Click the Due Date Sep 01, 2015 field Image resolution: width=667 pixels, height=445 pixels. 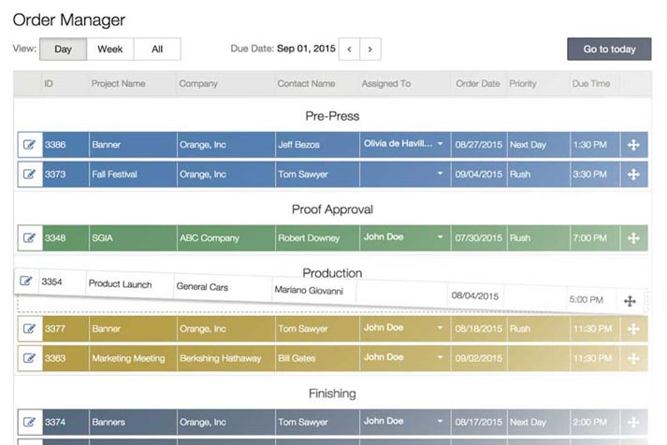(306, 49)
